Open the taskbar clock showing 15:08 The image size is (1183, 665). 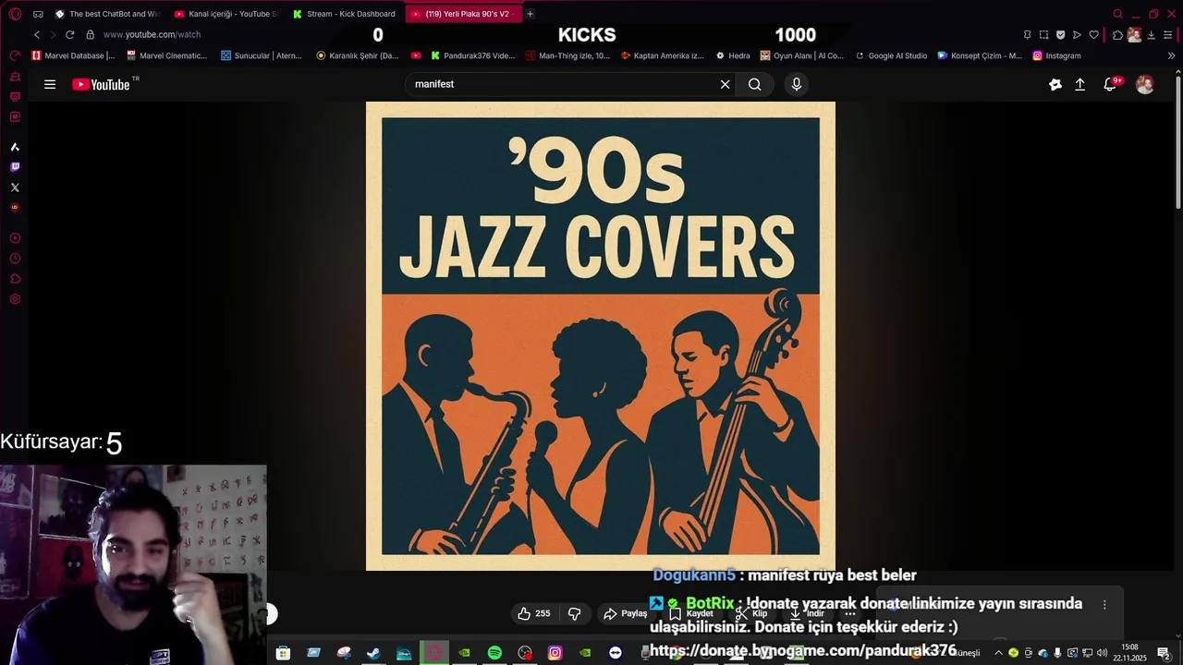[1129, 653]
